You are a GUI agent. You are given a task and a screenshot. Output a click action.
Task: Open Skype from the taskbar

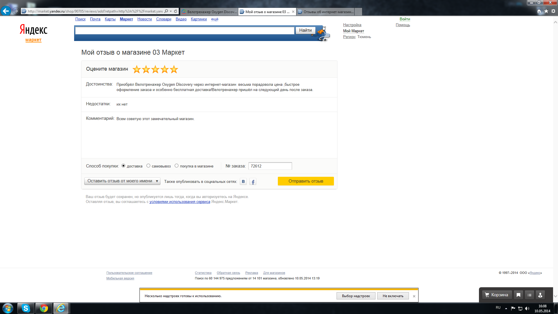26,308
